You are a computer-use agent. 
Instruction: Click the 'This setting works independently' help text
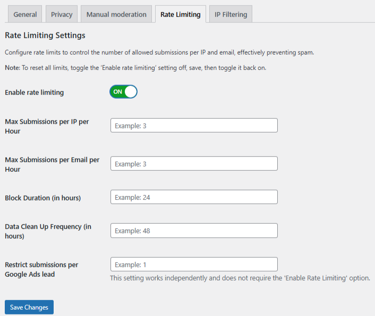click(240, 278)
